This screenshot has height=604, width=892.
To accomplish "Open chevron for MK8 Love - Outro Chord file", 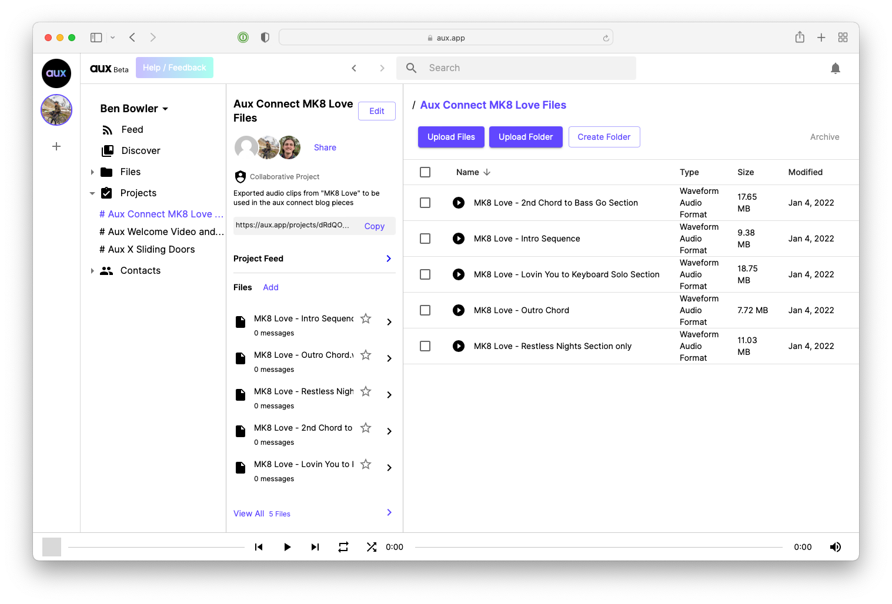I will [389, 358].
